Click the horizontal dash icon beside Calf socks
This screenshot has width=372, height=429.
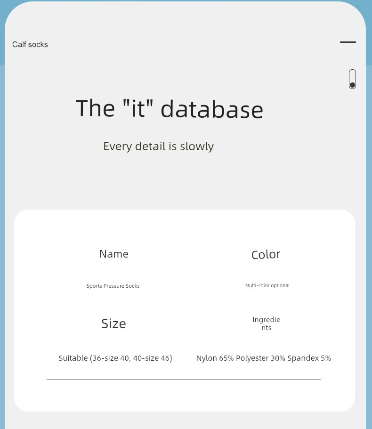(348, 42)
